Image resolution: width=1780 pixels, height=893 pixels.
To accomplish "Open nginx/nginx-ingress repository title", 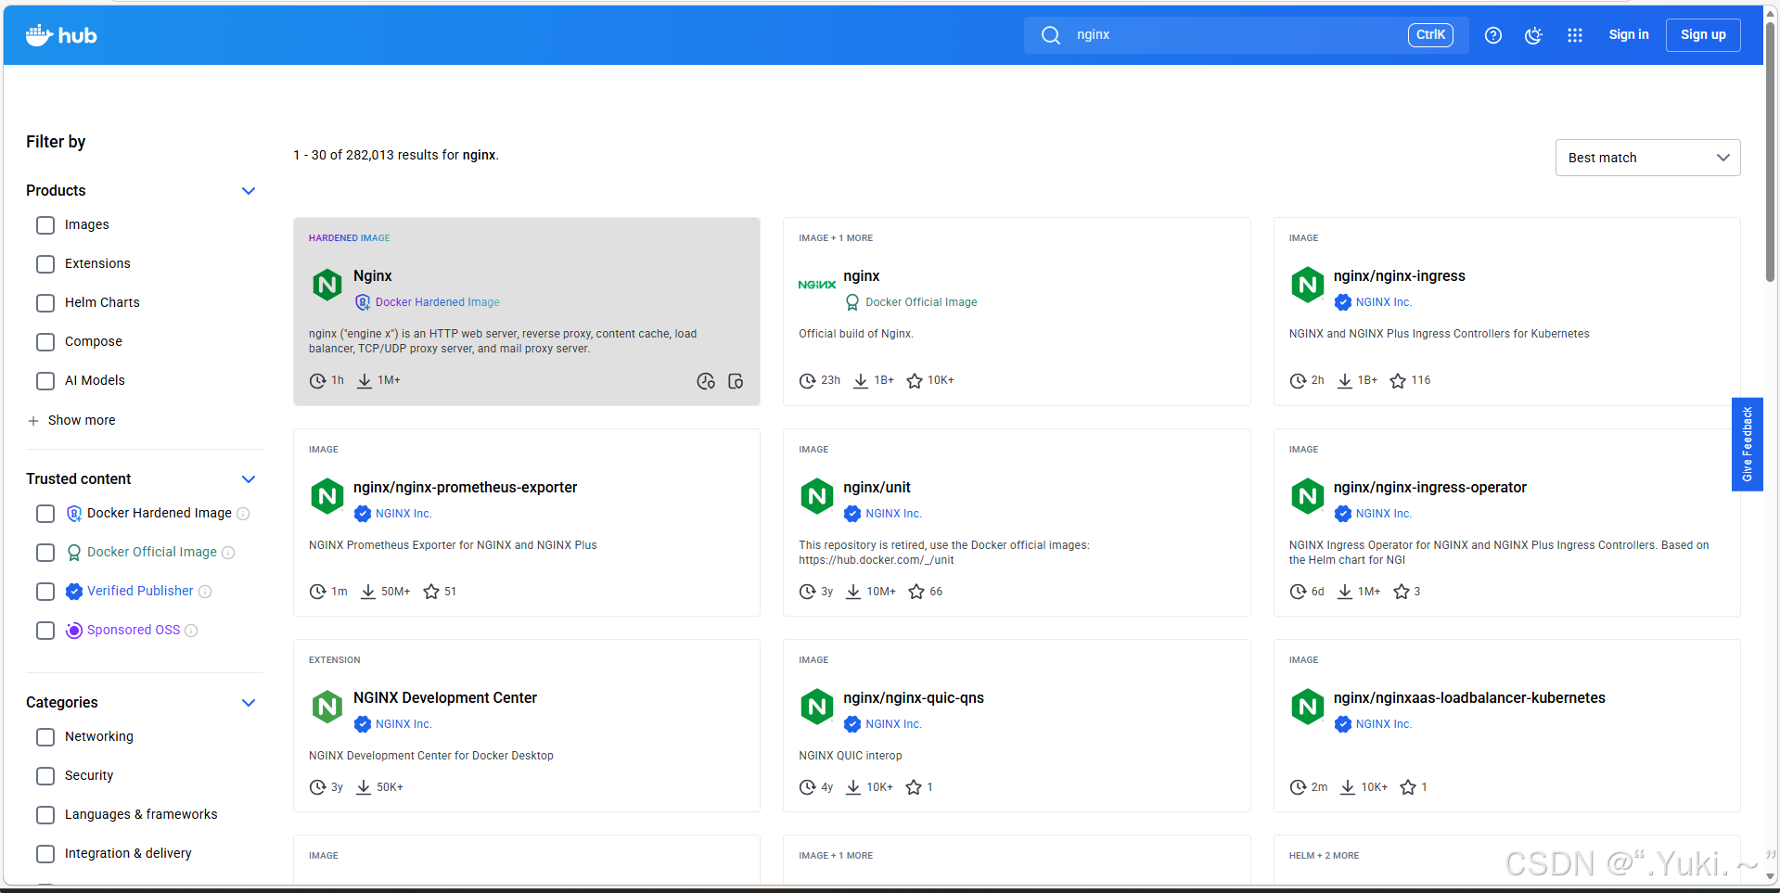I will pyautogui.click(x=1399, y=276).
